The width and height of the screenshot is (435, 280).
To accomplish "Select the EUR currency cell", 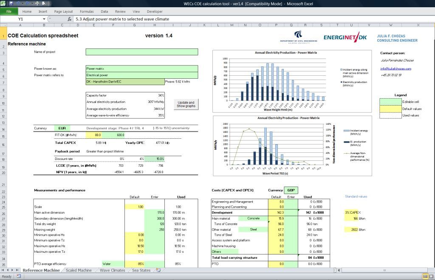I will 62,128.
